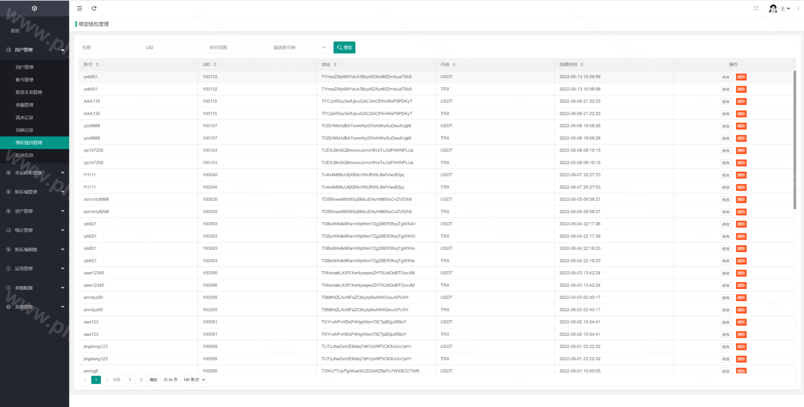Sort table by UID column arrows
The height and width of the screenshot is (407, 804).
[x=215, y=65]
